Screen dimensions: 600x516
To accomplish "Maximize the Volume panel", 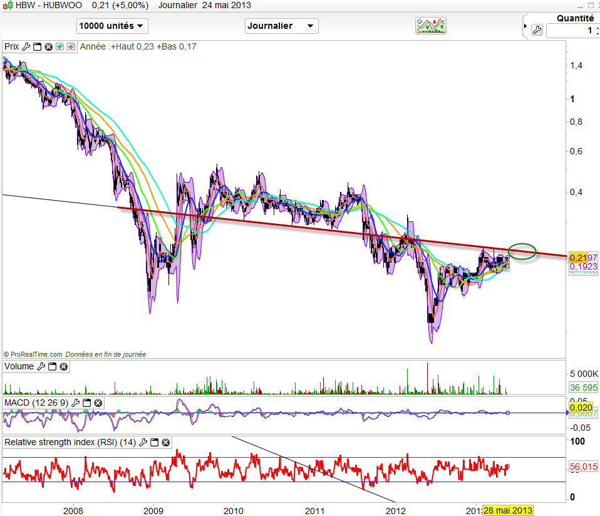I will click(x=52, y=367).
